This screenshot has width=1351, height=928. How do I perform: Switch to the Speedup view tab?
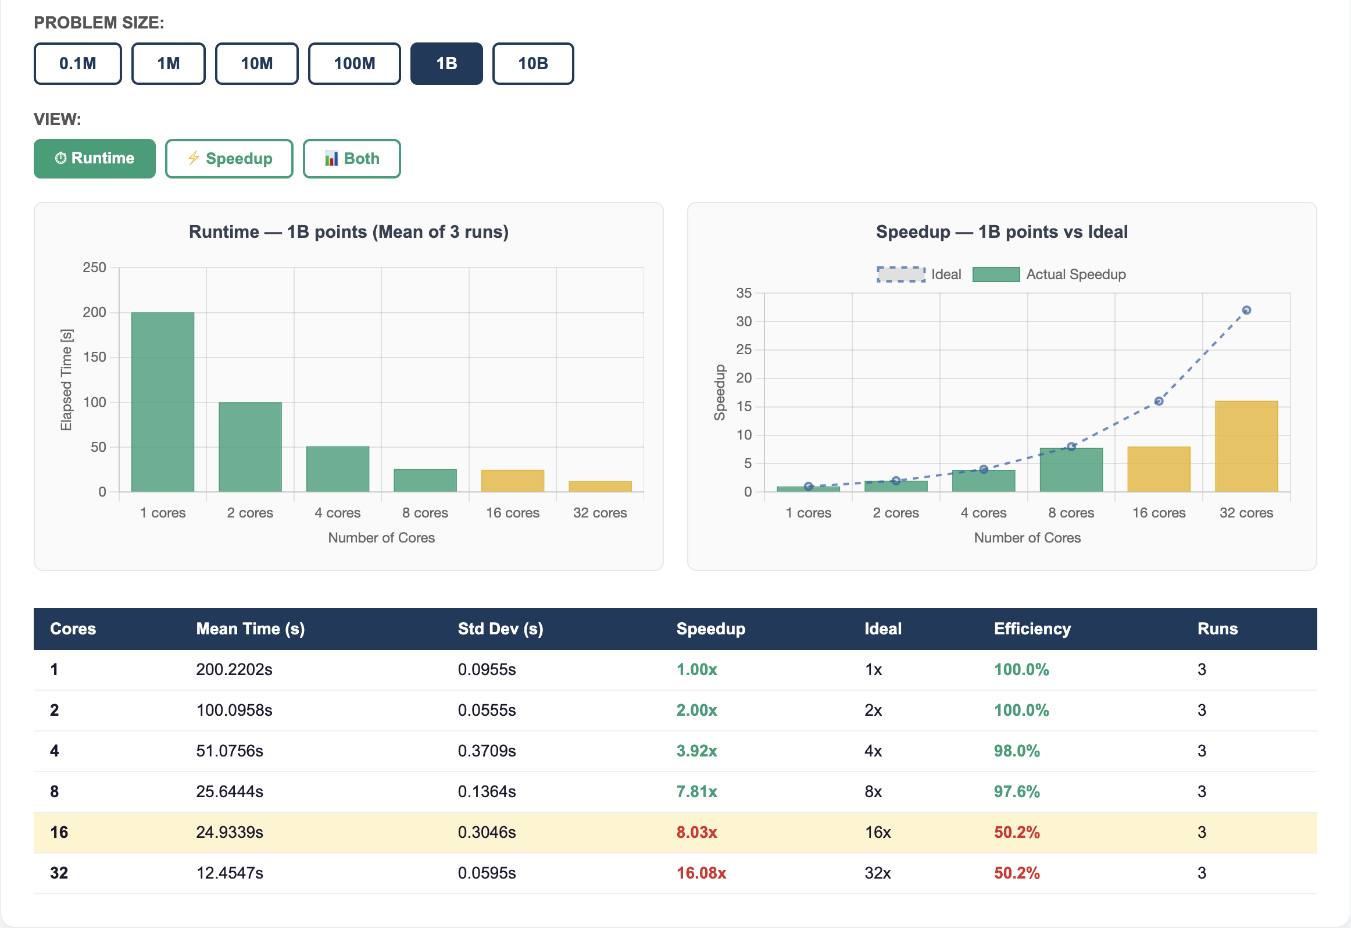tap(229, 159)
